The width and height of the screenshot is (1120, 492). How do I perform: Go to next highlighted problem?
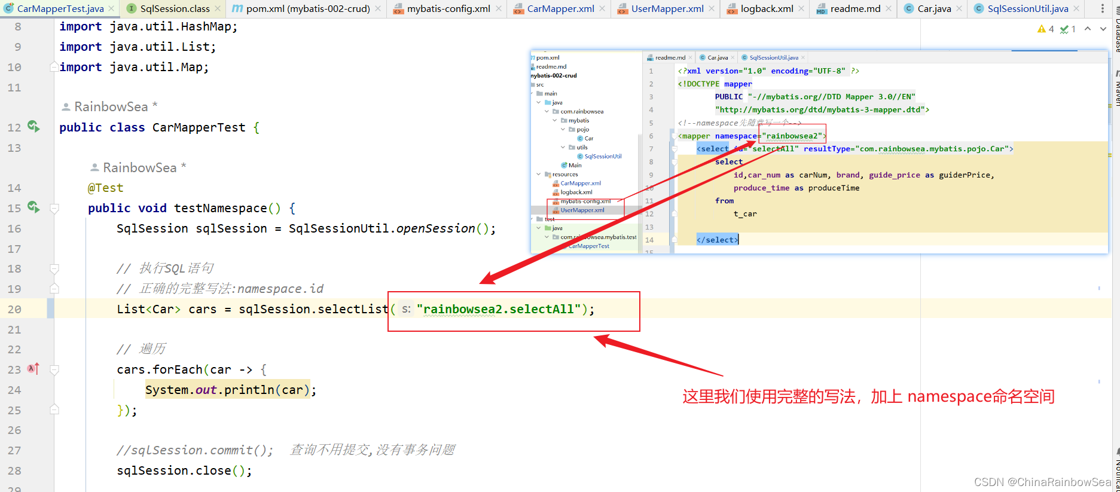pos(1103,29)
